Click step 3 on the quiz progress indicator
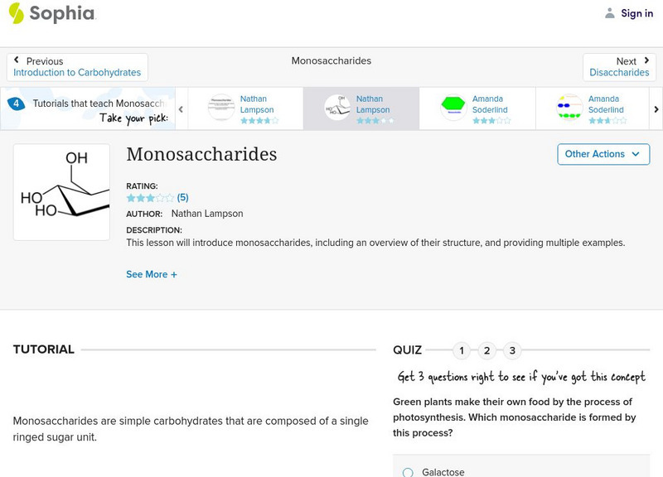 pos(513,350)
